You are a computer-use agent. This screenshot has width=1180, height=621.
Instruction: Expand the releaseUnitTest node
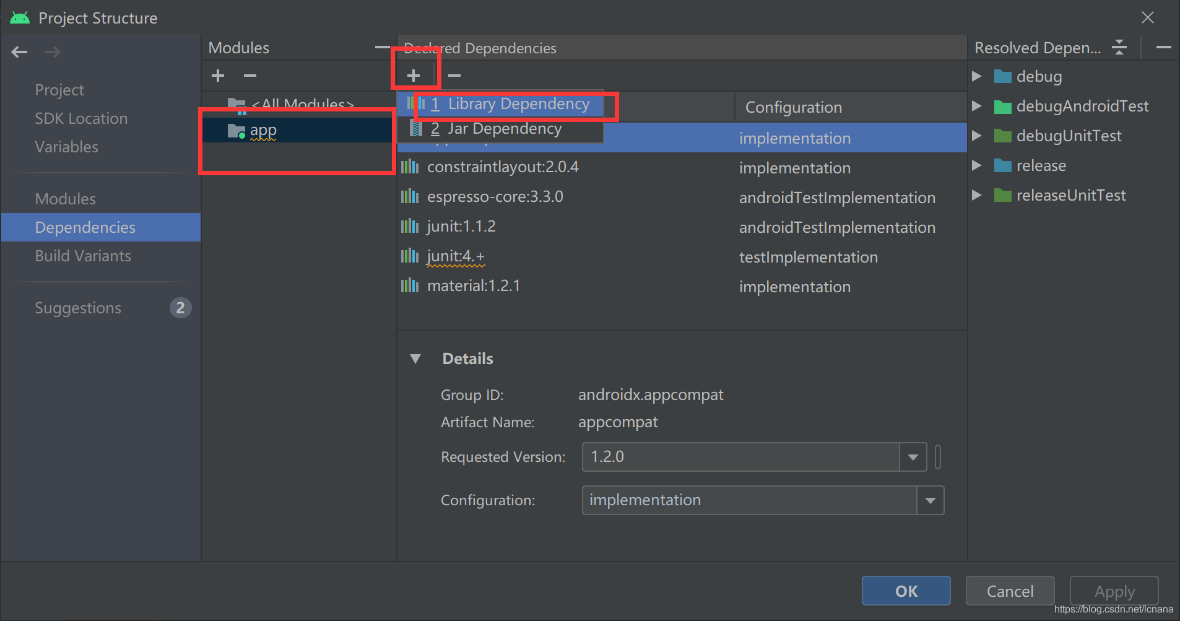(977, 195)
